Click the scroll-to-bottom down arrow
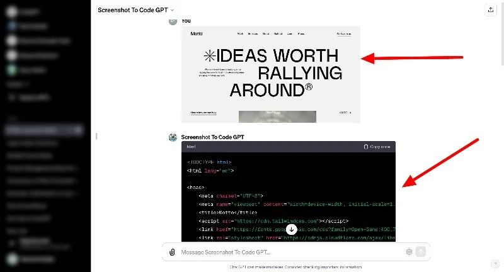 pyautogui.click(x=291, y=230)
